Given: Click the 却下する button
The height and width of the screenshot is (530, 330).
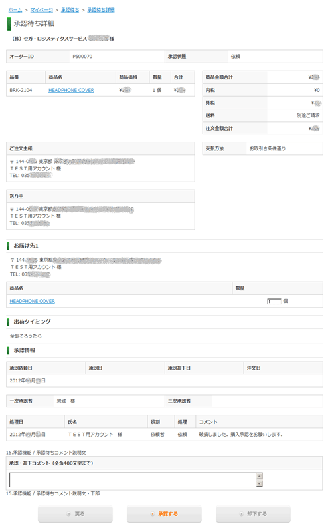Looking at the screenshot, I should (x=253, y=514).
